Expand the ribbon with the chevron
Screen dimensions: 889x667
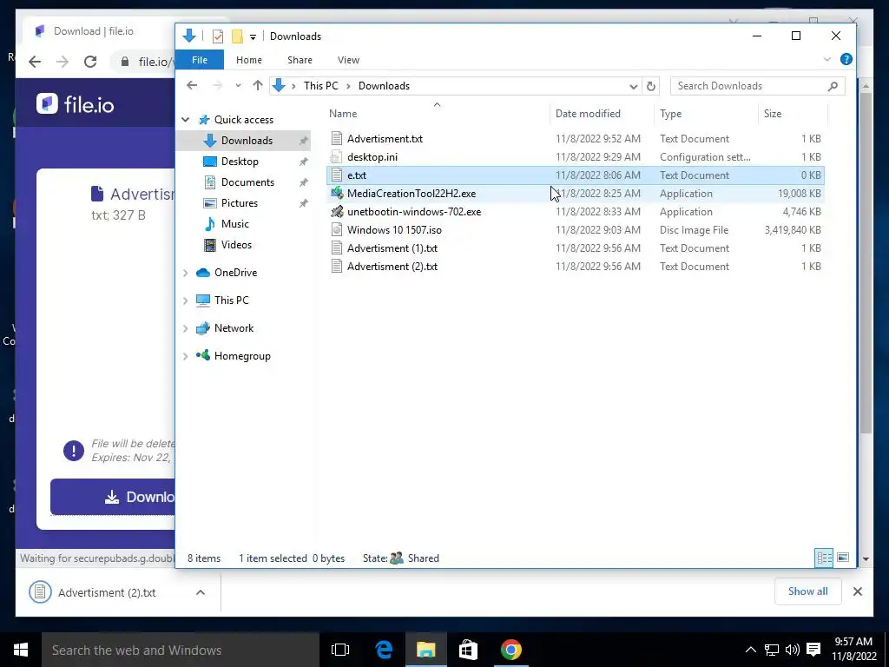[827, 59]
